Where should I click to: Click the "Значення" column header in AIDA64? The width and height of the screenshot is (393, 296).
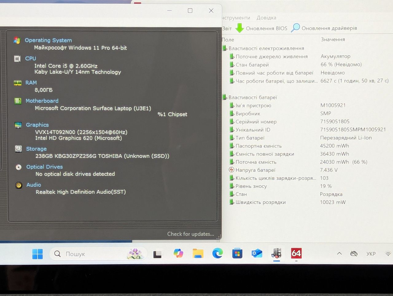pyautogui.click(x=333, y=39)
